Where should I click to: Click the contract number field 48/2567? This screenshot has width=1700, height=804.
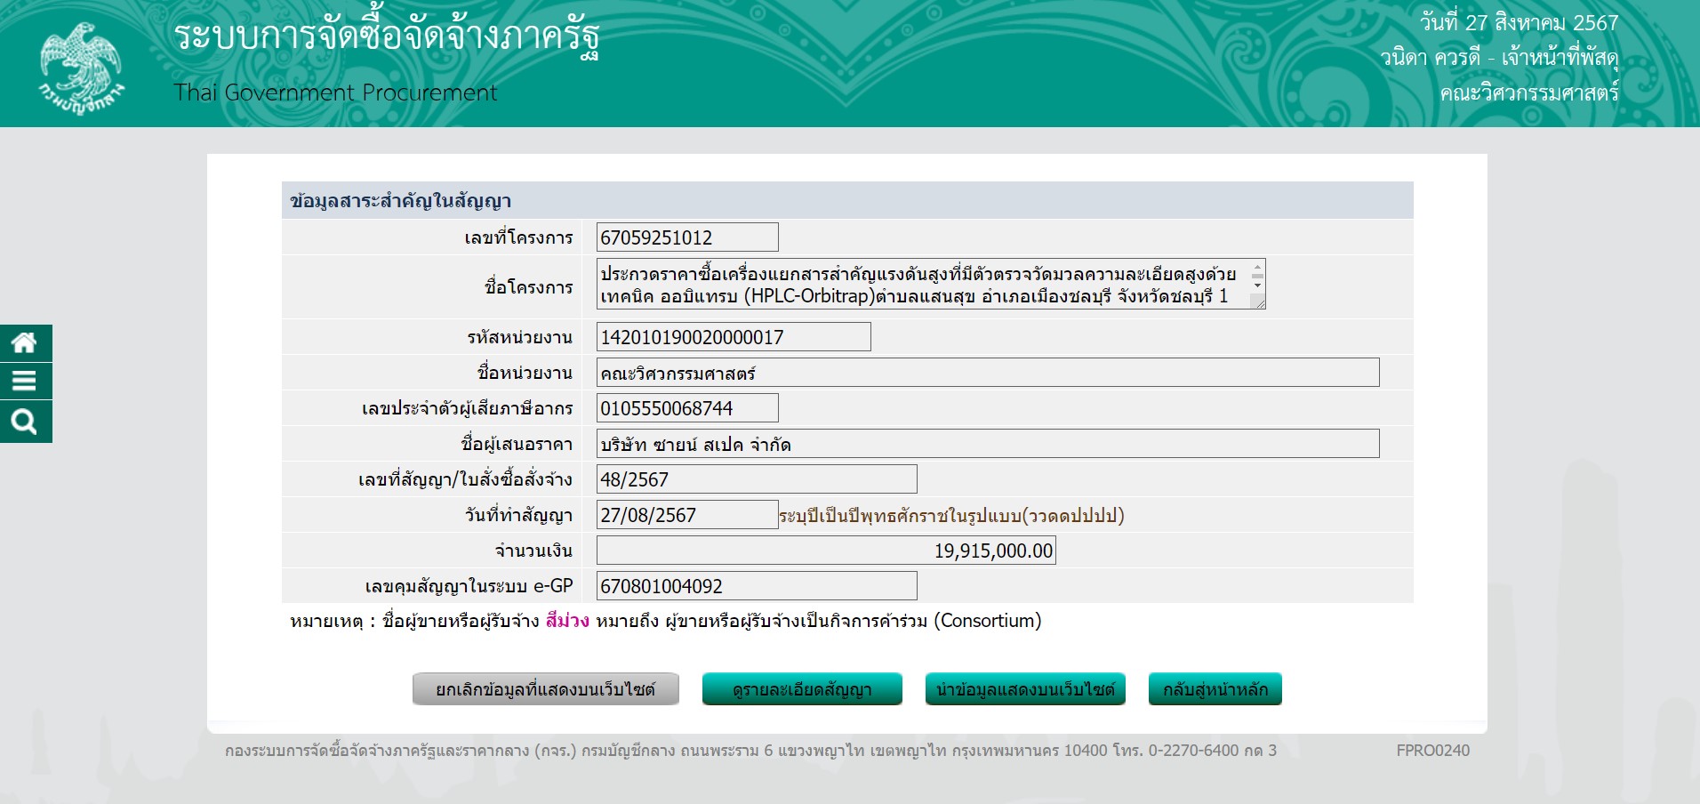pos(756,479)
